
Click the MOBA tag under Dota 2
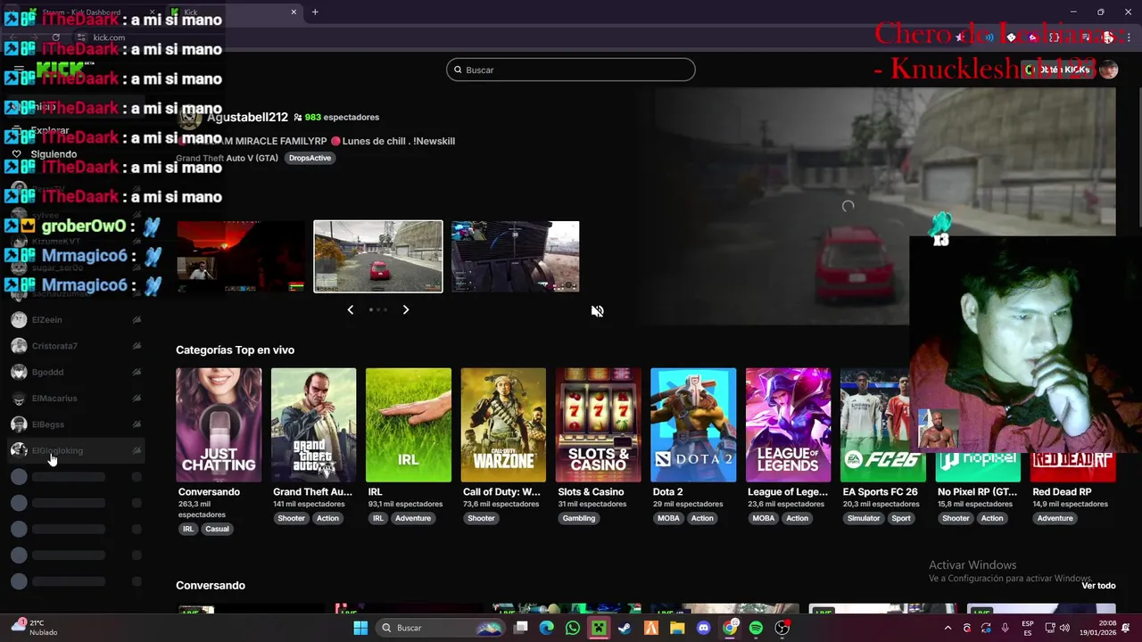click(668, 518)
